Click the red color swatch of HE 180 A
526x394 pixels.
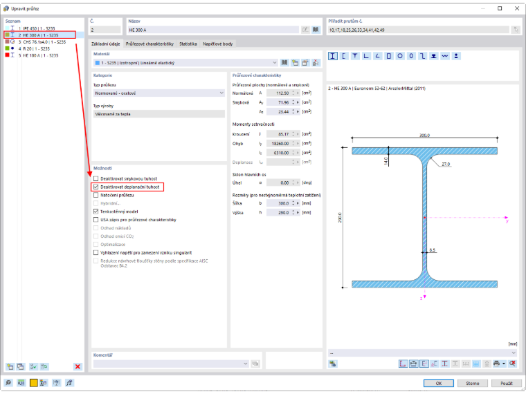(x=7, y=55)
